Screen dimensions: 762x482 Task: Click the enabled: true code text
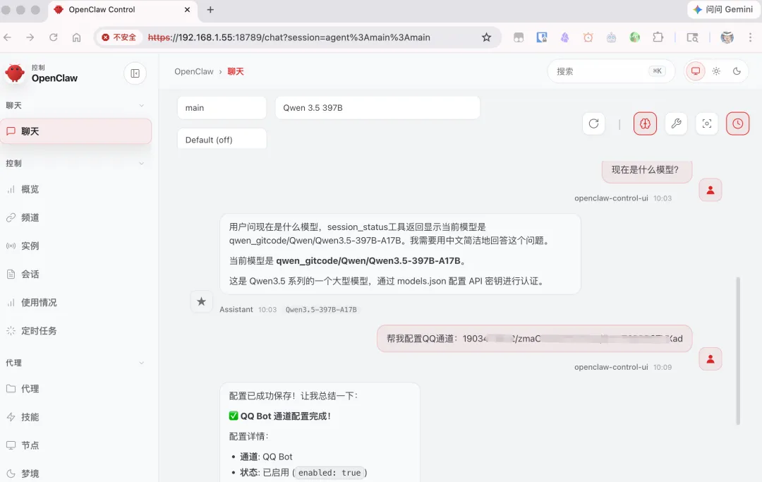click(x=329, y=473)
